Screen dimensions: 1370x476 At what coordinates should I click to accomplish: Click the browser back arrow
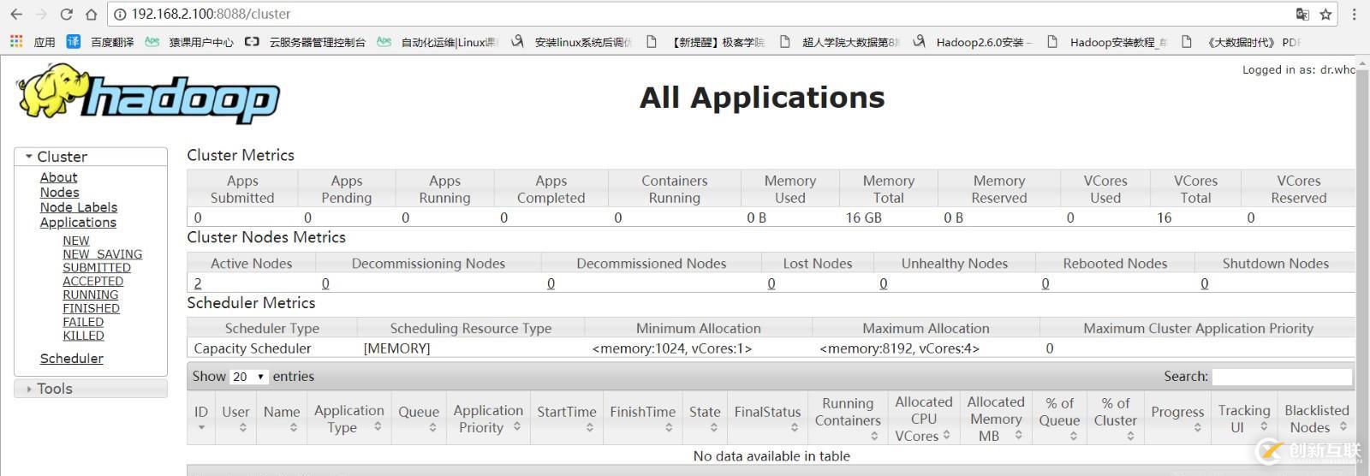[16, 14]
